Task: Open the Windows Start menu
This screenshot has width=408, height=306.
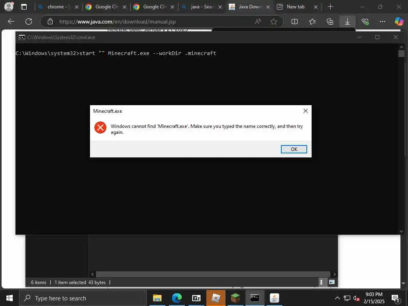Action: [x=10, y=298]
